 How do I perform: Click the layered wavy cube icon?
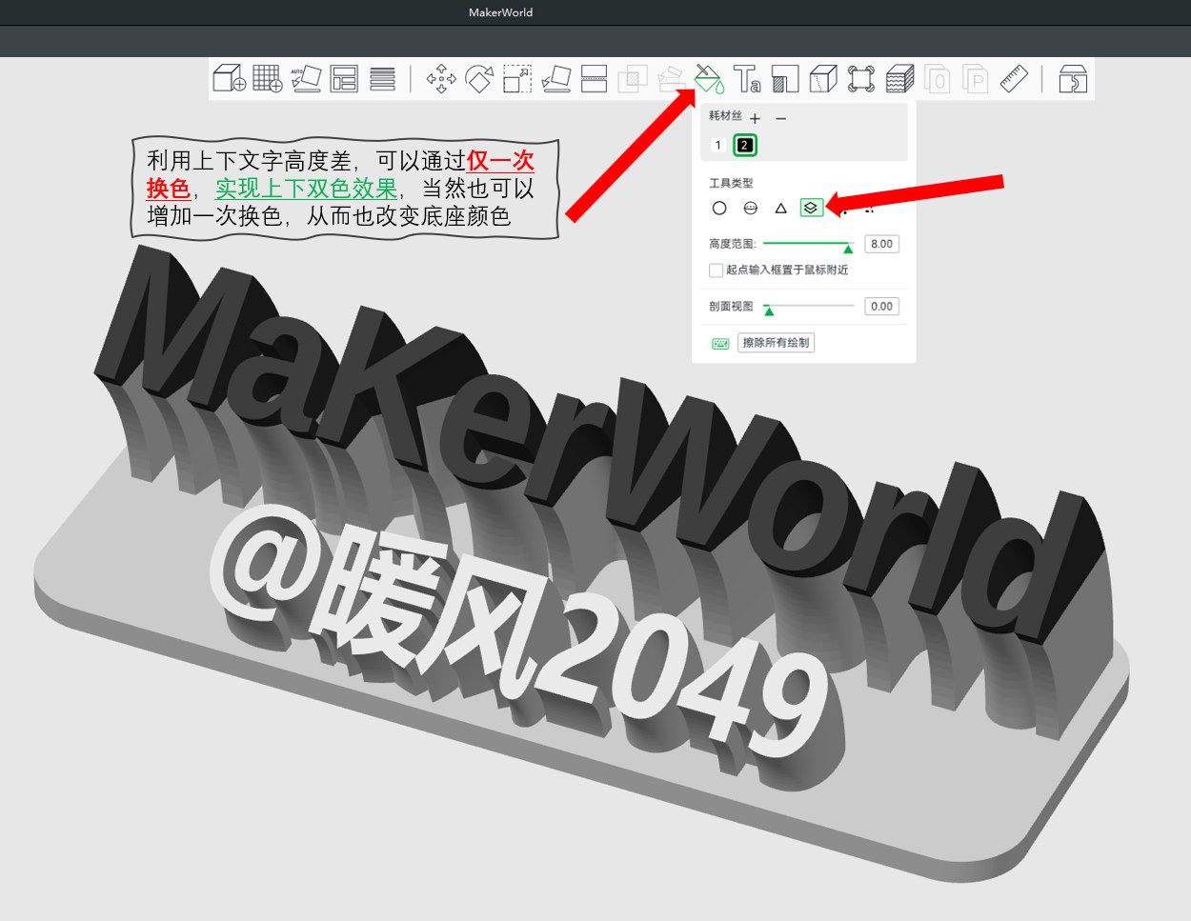pos(899,78)
